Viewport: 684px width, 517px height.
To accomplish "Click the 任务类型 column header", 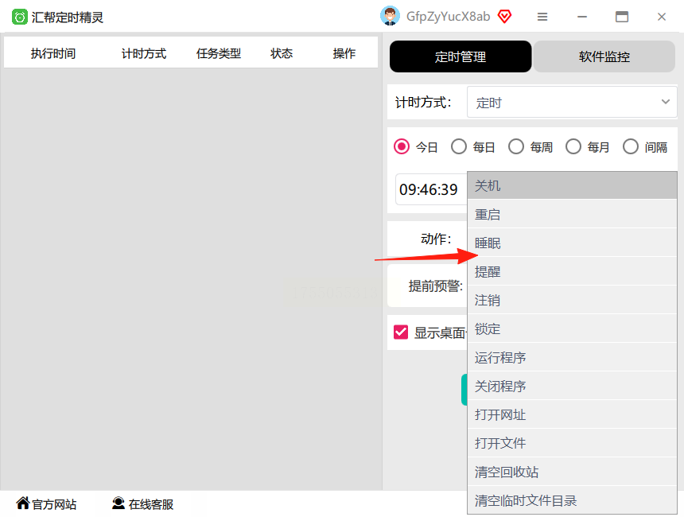I will 219,53.
